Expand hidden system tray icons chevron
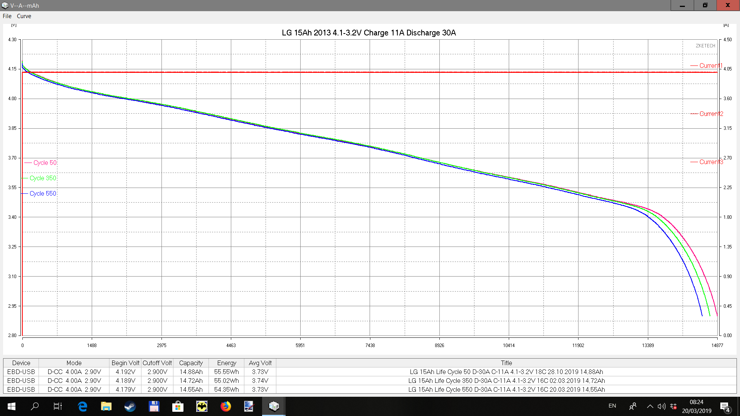The width and height of the screenshot is (740, 416). click(650, 406)
